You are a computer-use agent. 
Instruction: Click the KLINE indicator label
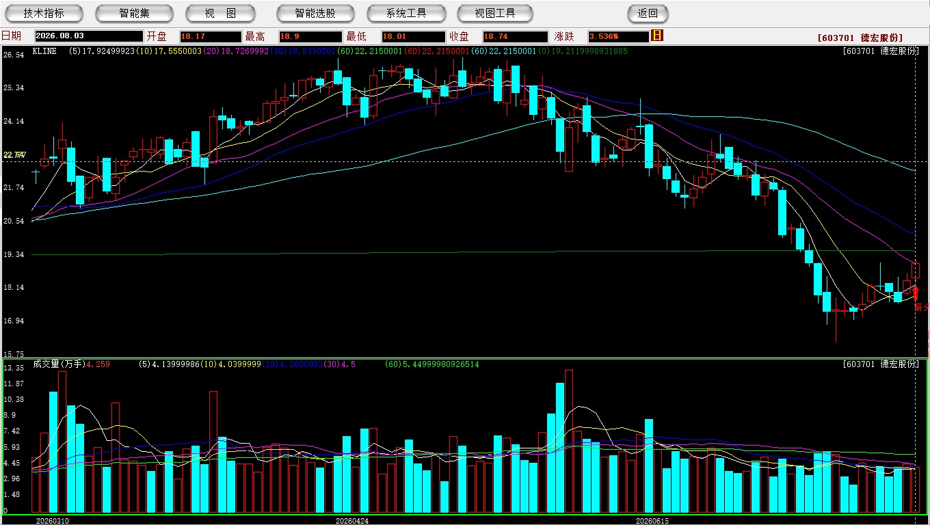tap(44, 51)
